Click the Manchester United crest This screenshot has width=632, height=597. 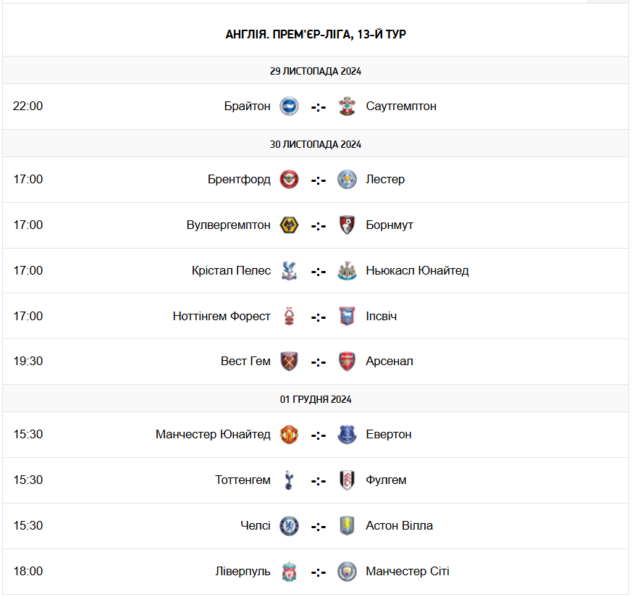[289, 435]
